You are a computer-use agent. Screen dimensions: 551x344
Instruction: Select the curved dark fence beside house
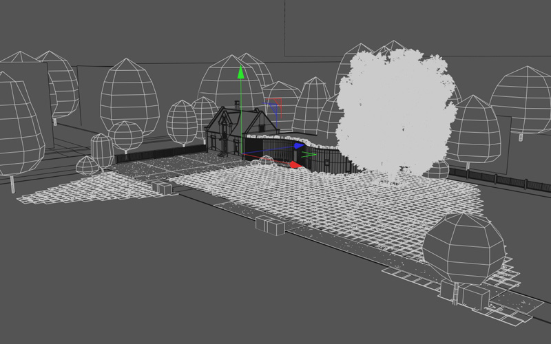[299, 155]
